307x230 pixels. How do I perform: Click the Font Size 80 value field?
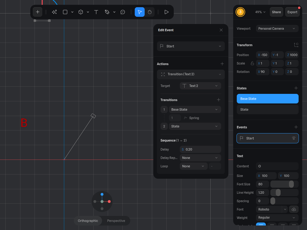[x=262, y=184]
